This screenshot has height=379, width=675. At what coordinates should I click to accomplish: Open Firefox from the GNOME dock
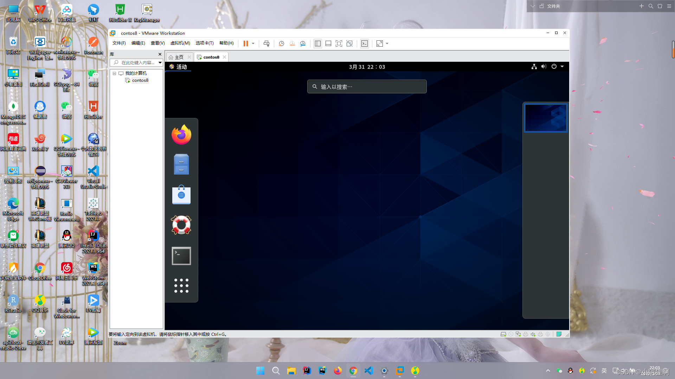coord(181,135)
